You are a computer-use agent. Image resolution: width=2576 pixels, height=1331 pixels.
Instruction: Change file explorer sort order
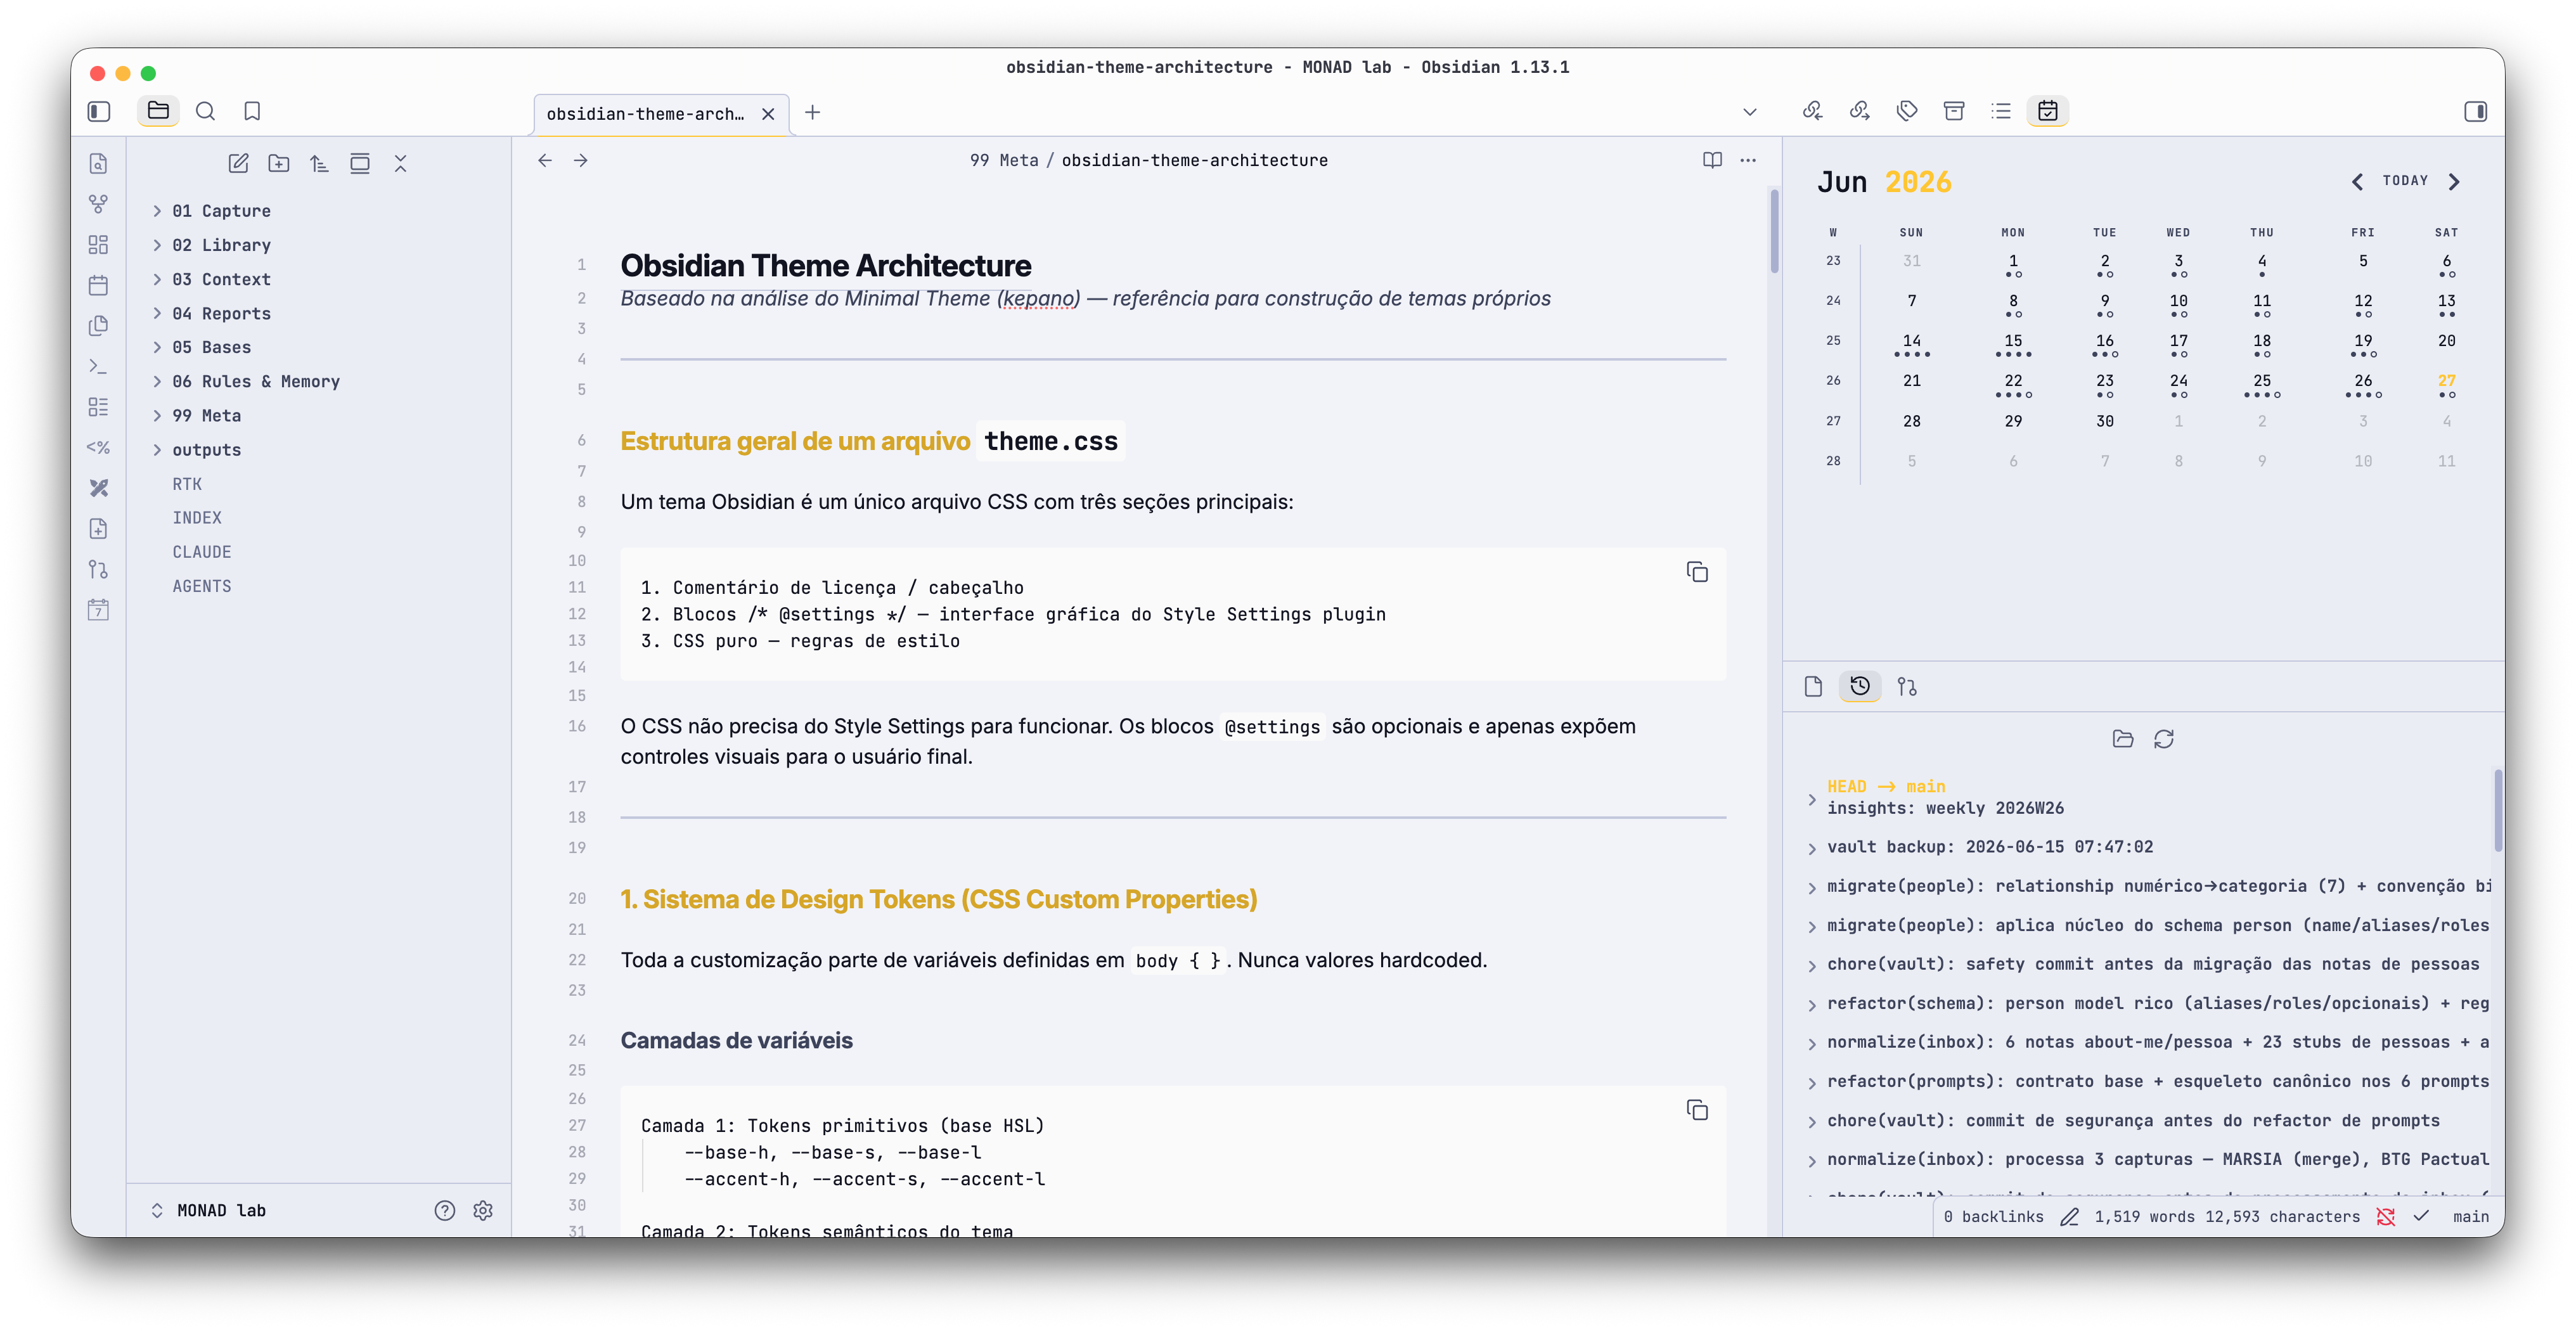[x=319, y=163]
